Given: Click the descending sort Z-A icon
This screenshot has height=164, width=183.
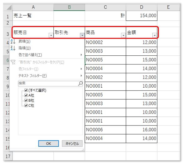Looking at the screenshot, I should click(13, 48).
